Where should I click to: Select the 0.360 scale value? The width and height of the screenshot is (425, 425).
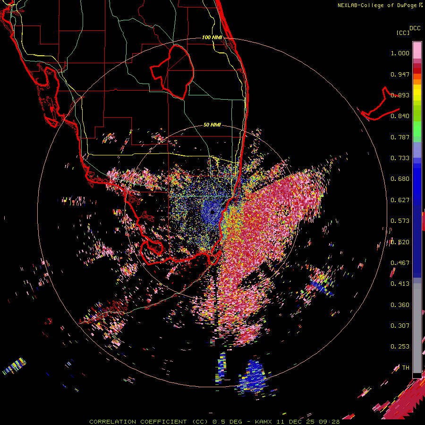pyautogui.click(x=400, y=305)
